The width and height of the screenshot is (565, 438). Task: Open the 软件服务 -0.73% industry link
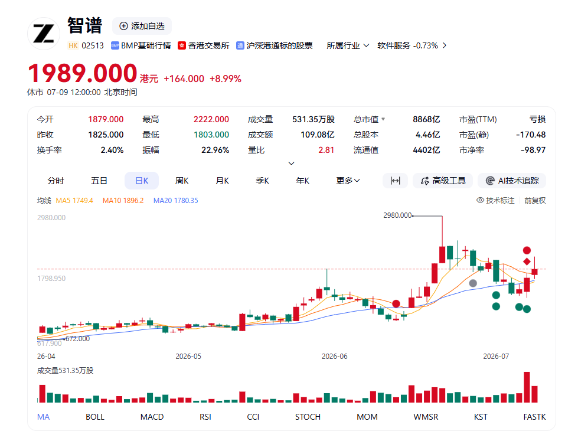pos(412,45)
